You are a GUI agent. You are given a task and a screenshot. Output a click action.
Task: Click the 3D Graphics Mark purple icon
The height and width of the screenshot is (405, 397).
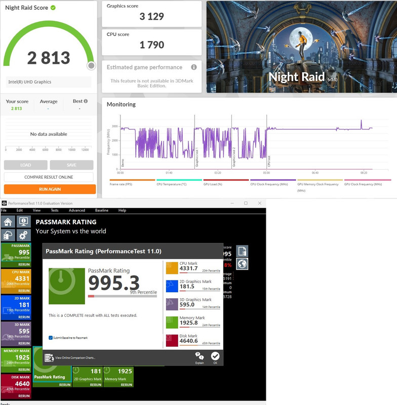(172, 304)
